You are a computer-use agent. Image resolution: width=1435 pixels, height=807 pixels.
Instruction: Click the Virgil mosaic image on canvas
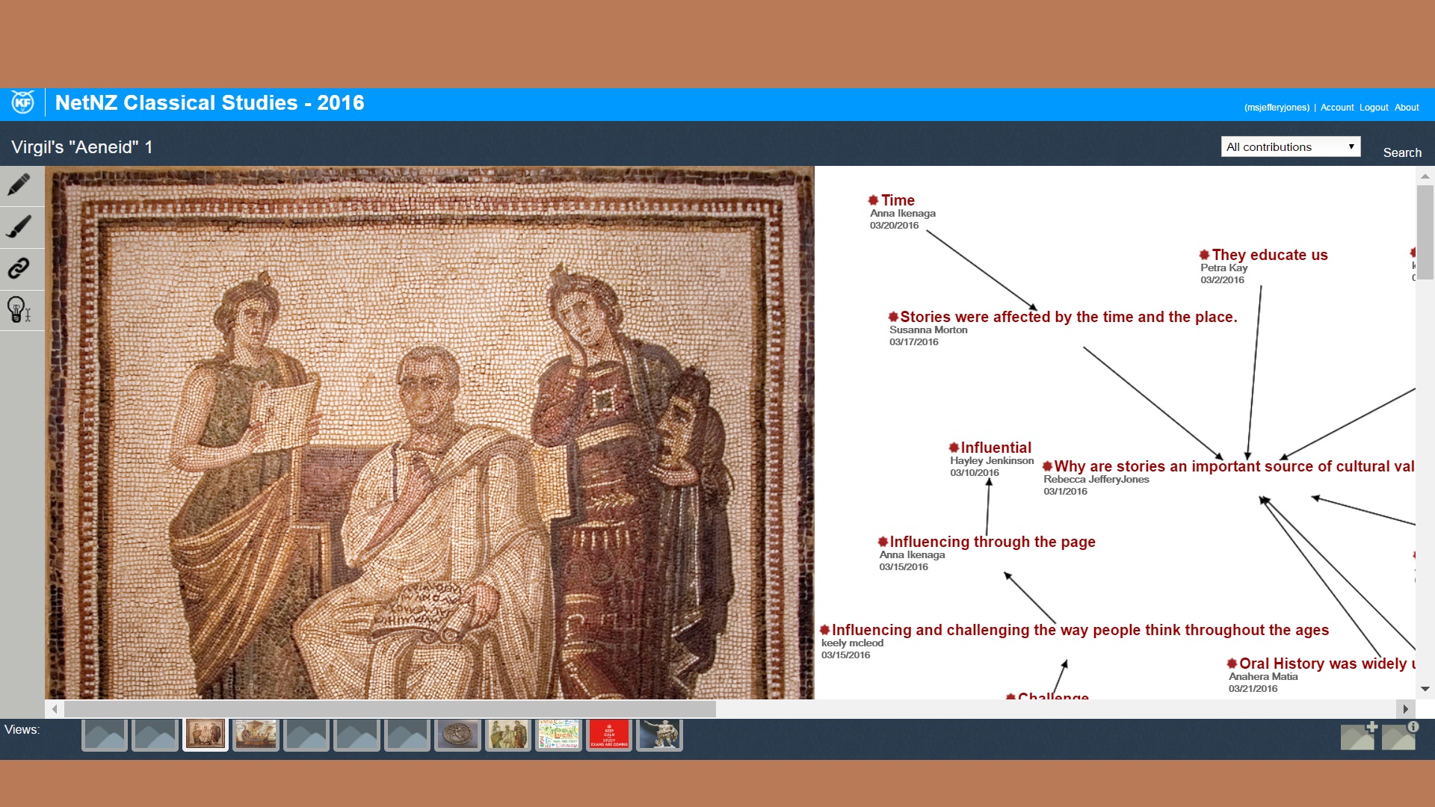click(x=430, y=433)
